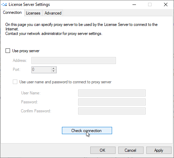The width and height of the screenshot is (174, 158).
Task: Click into the proxy Address field
Action: (74, 61)
